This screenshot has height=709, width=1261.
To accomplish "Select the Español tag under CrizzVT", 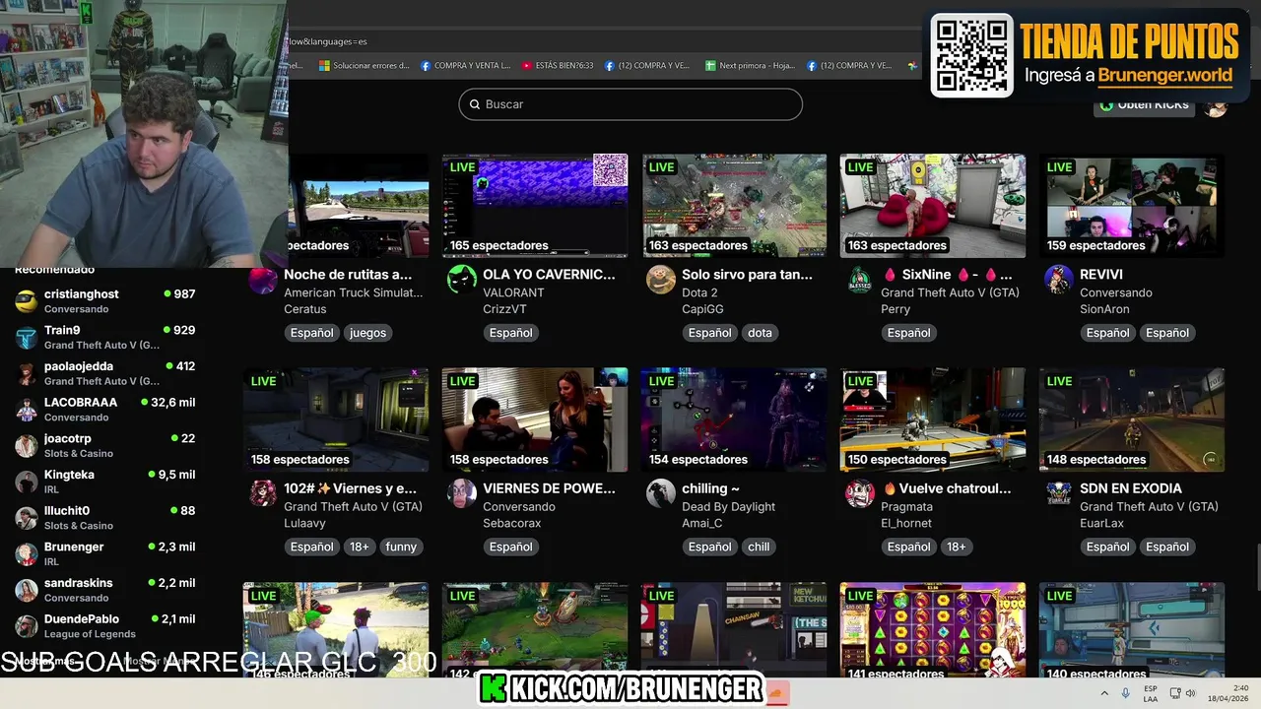I will click(x=511, y=333).
